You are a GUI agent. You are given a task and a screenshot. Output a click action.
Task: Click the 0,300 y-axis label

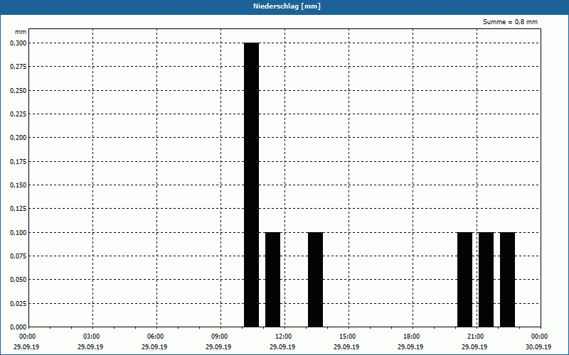coord(18,43)
